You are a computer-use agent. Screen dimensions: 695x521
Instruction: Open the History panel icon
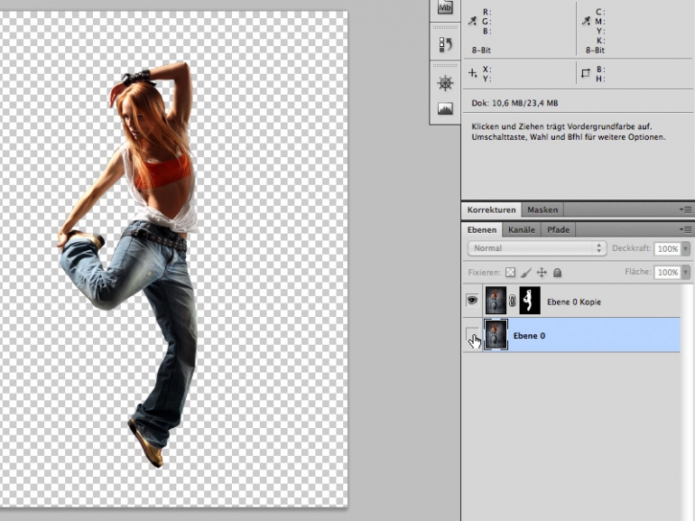pyautogui.click(x=445, y=44)
